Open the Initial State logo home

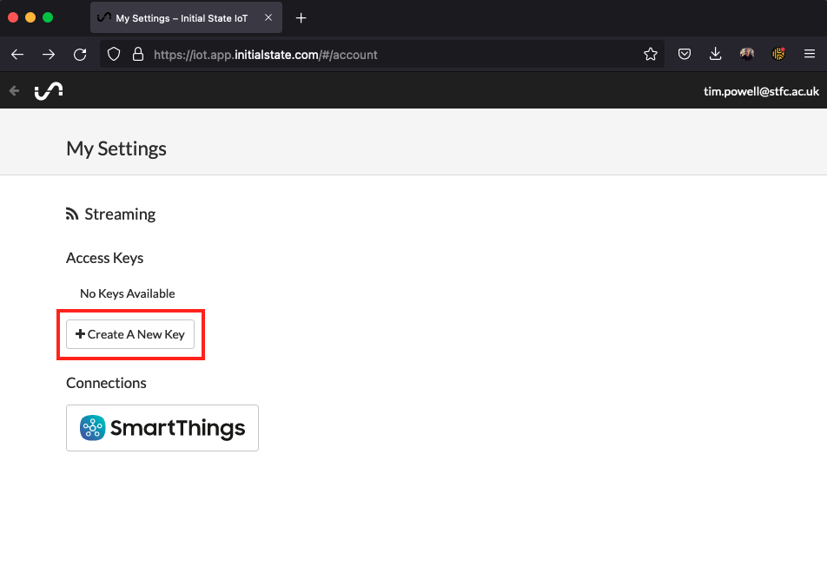pos(49,91)
